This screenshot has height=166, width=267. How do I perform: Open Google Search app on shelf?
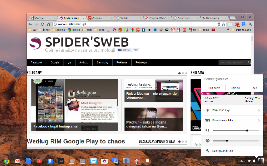[x=50, y=161]
